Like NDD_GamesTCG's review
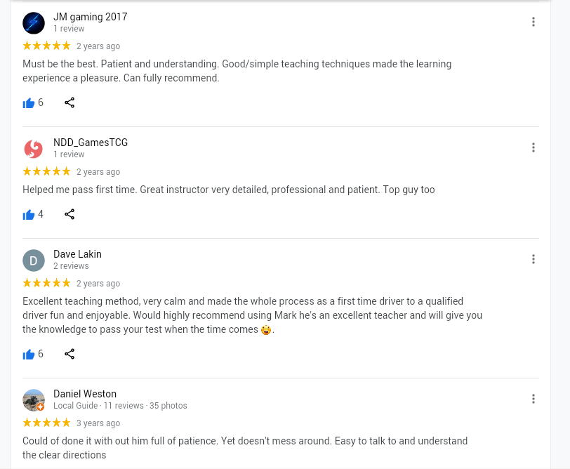The height and width of the screenshot is (469, 570). click(x=29, y=215)
